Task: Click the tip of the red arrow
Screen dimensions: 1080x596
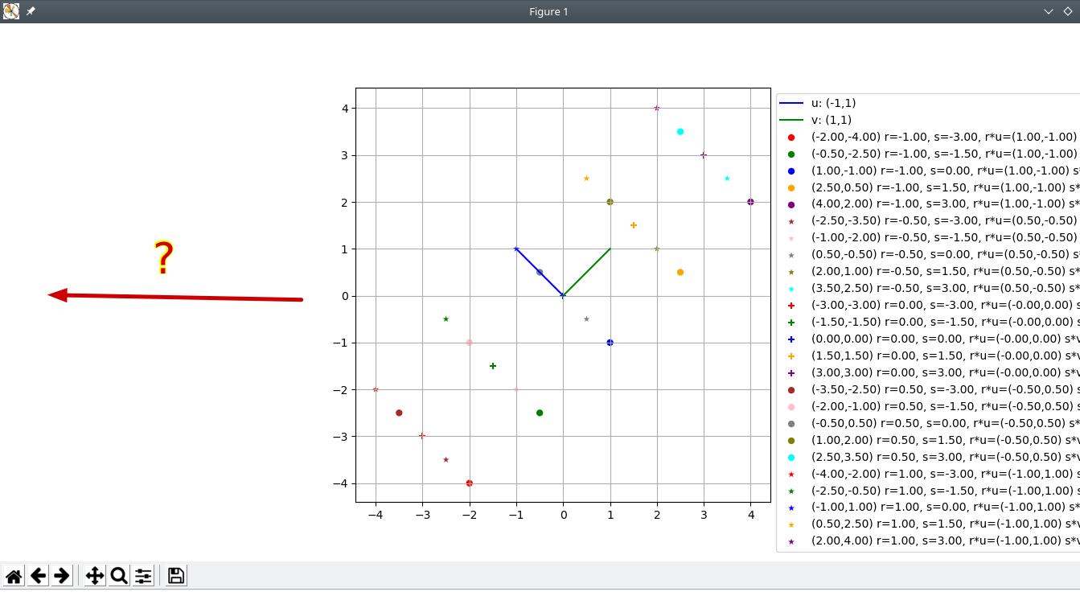Action: [51, 295]
